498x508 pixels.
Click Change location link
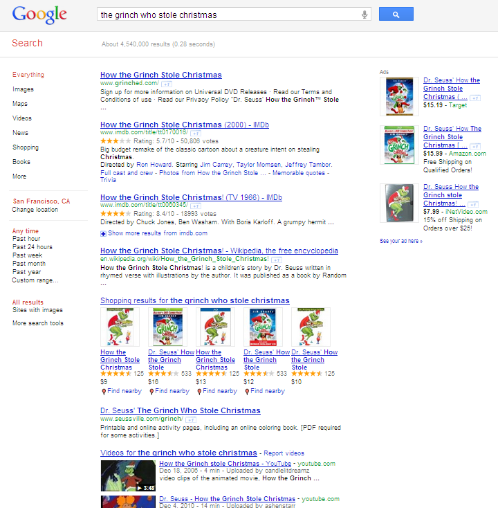click(35, 210)
